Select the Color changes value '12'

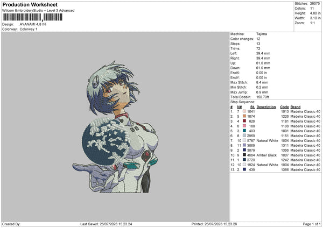[x=258, y=39]
